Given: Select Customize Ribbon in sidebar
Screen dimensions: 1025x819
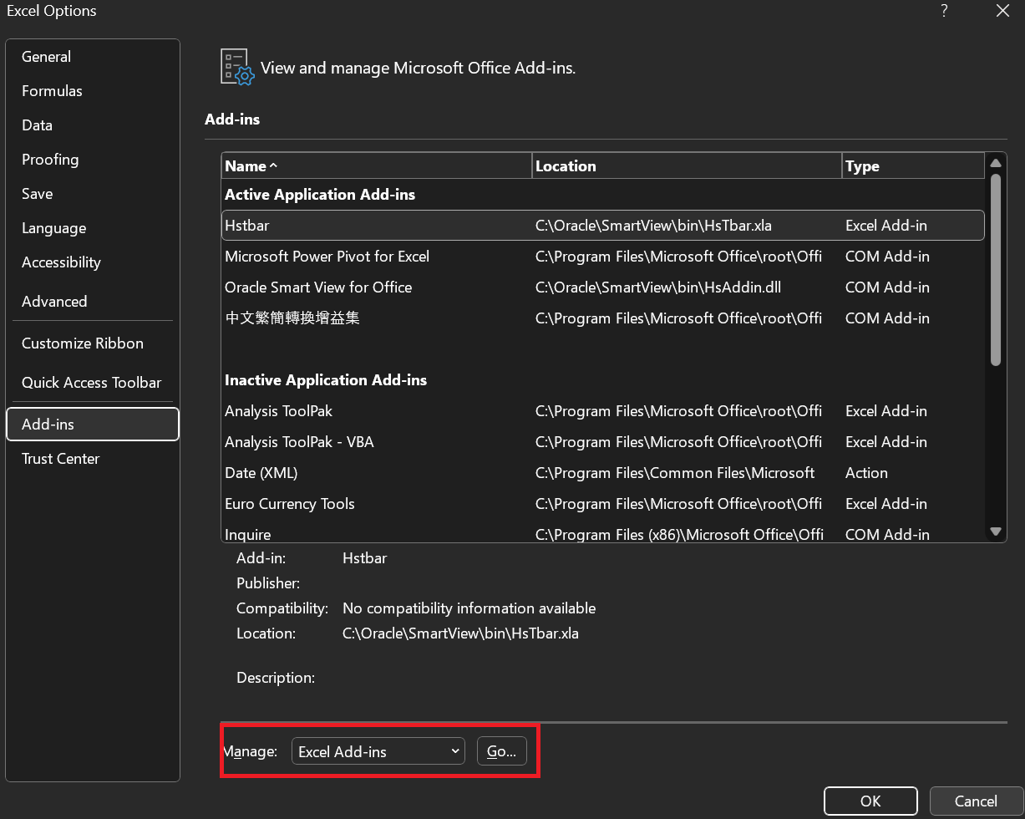Looking at the screenshot, I should click(x=92, y=343).
